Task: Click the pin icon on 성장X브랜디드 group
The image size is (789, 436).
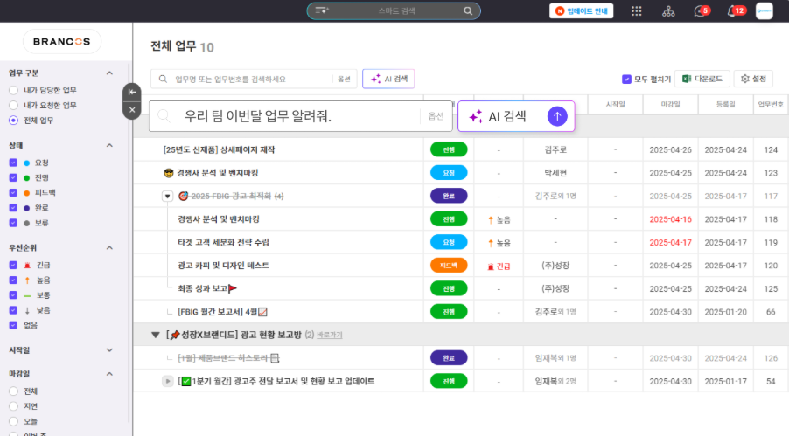Action: tap(175, 335)
